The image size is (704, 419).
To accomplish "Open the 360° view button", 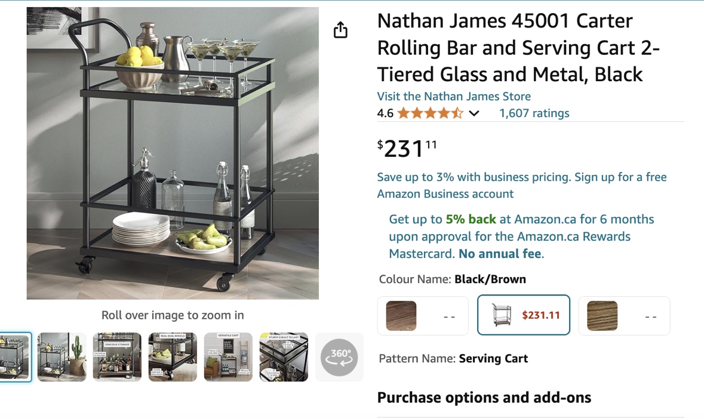I will [x=339, y=358].
